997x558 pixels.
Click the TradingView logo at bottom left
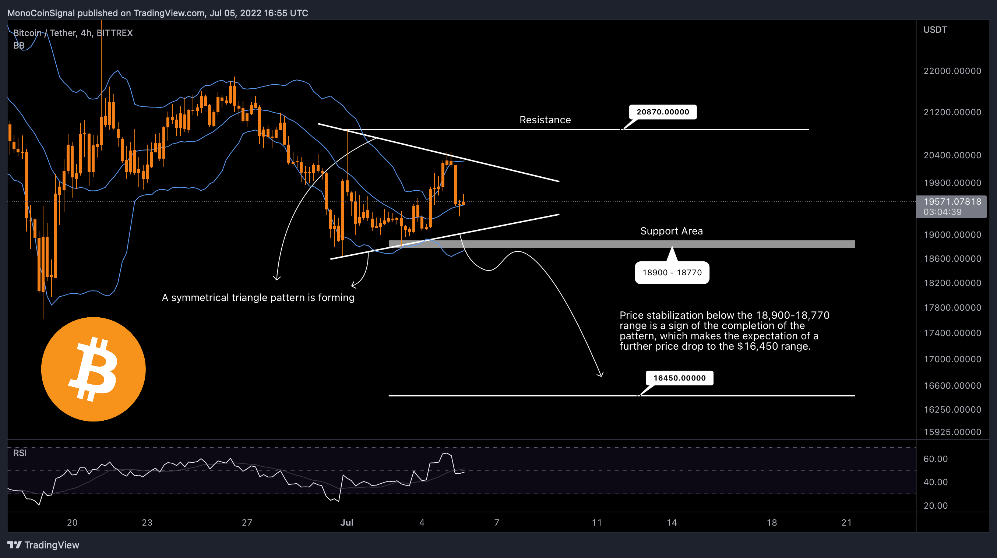[x=43, y=545]
